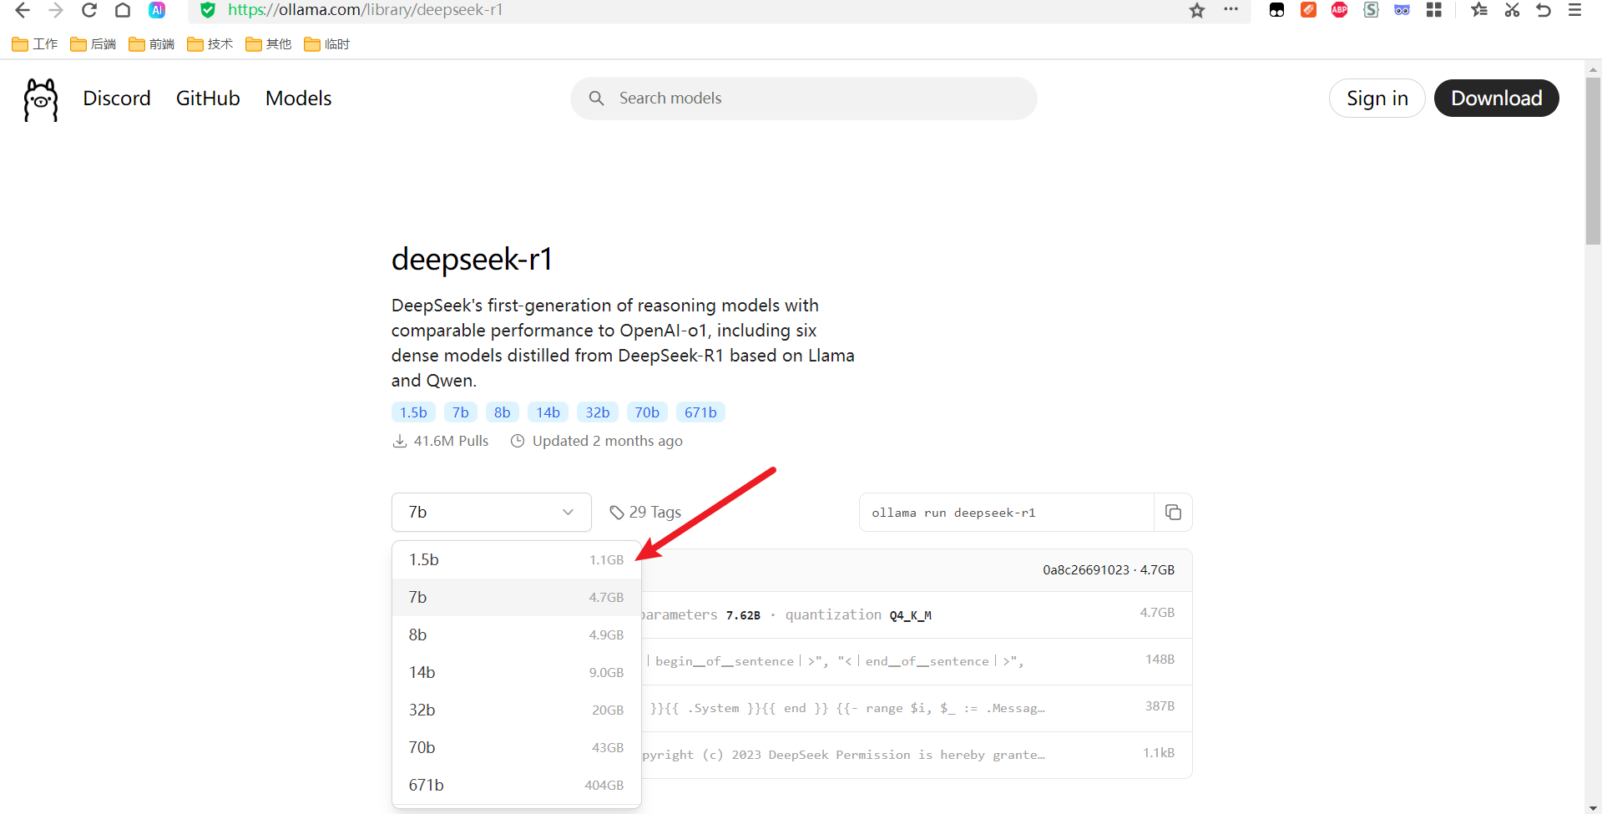Open the GitHub link

(208, 99)
